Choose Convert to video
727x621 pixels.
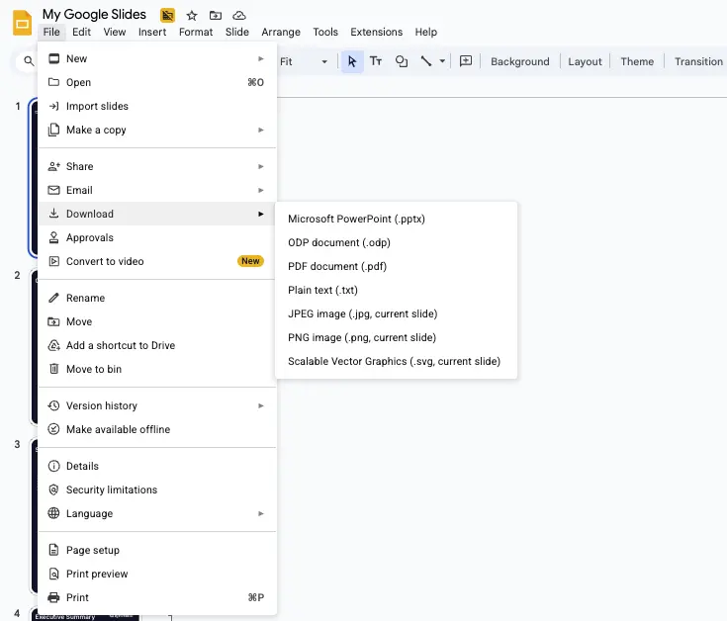(x=157, y=261)
